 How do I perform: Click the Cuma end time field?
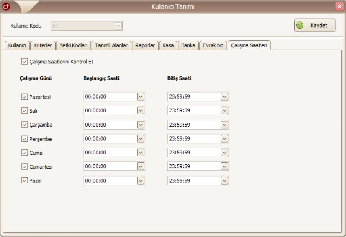[x=194, y=153]
